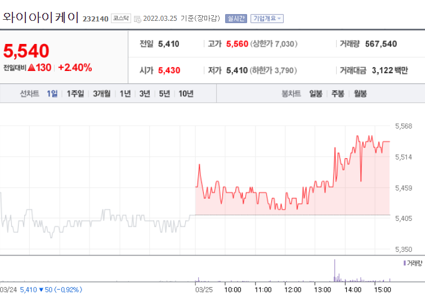425x298 pixels.
Task: Click the 11:00 time axis label
Action: coord(263,290)
